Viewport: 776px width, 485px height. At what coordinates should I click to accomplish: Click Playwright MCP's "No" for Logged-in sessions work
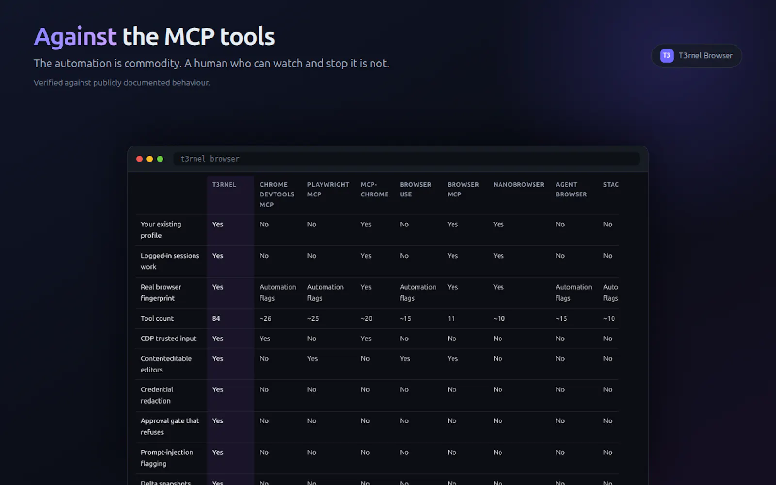coord(311,256)
